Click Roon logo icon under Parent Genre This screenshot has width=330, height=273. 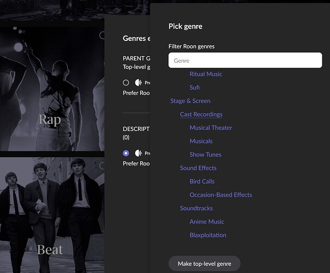(138, 82)
